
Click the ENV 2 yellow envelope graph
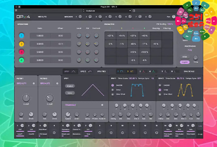click(185, 90)
